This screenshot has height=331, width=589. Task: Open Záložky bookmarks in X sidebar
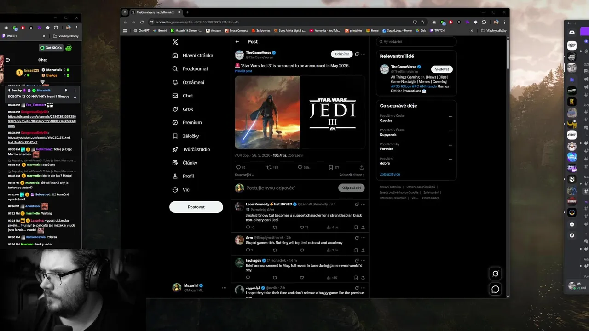[x=185, y=136]
